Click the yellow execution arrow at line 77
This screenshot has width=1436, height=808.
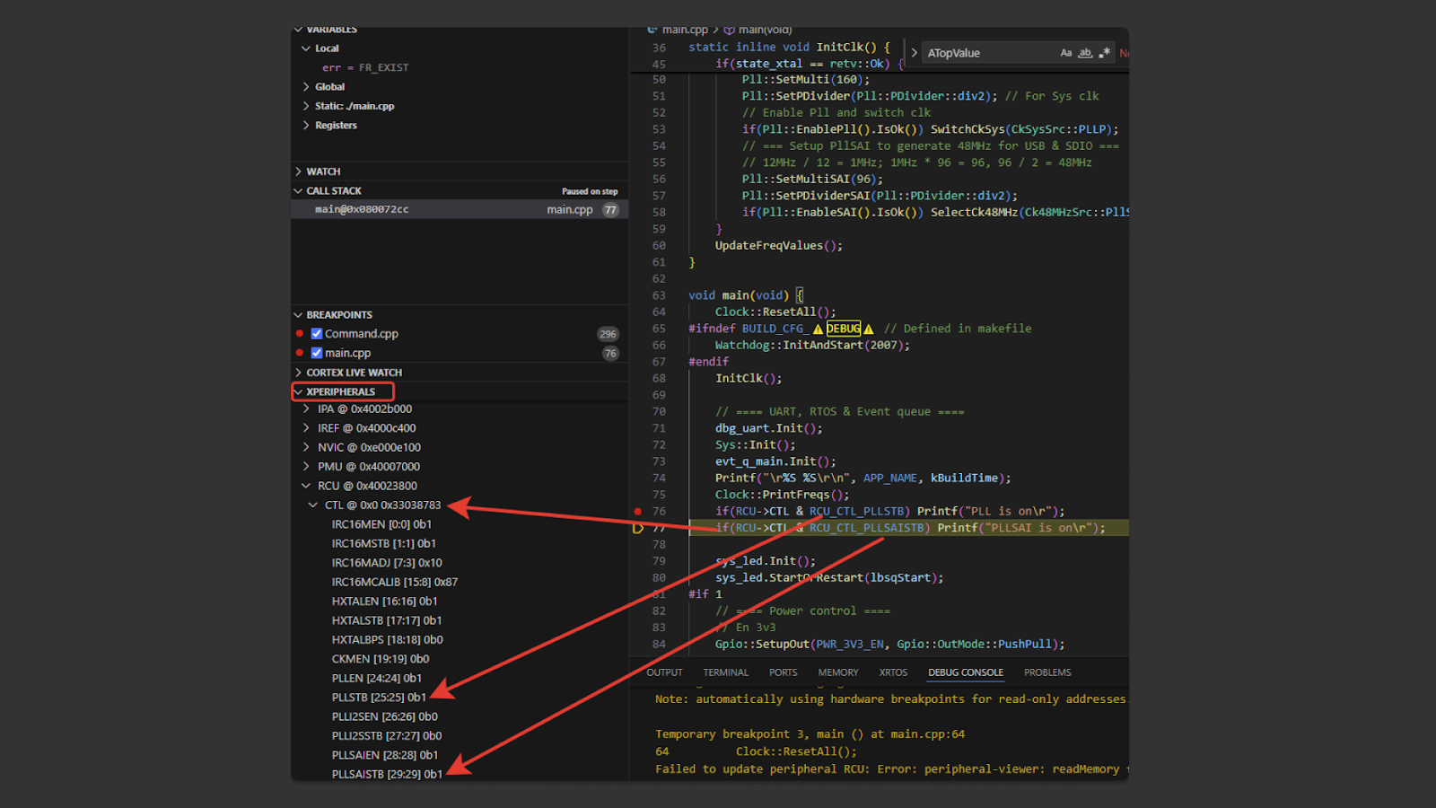(x=637, y=528)
